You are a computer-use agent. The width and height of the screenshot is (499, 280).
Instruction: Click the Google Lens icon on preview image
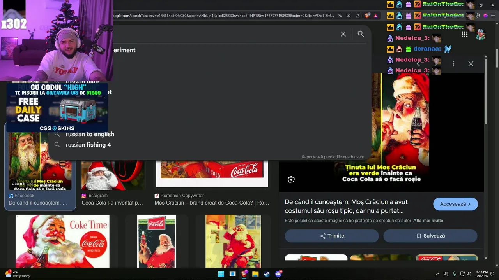point(291,179)
